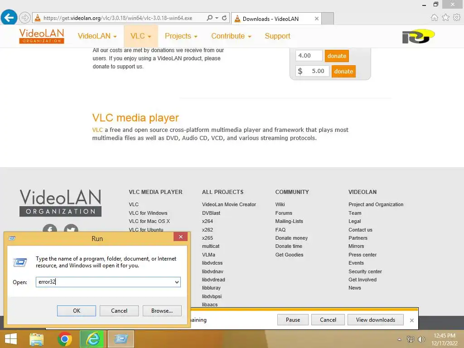
Task: Dismiss the download notification bar
Action: (411, 320)
